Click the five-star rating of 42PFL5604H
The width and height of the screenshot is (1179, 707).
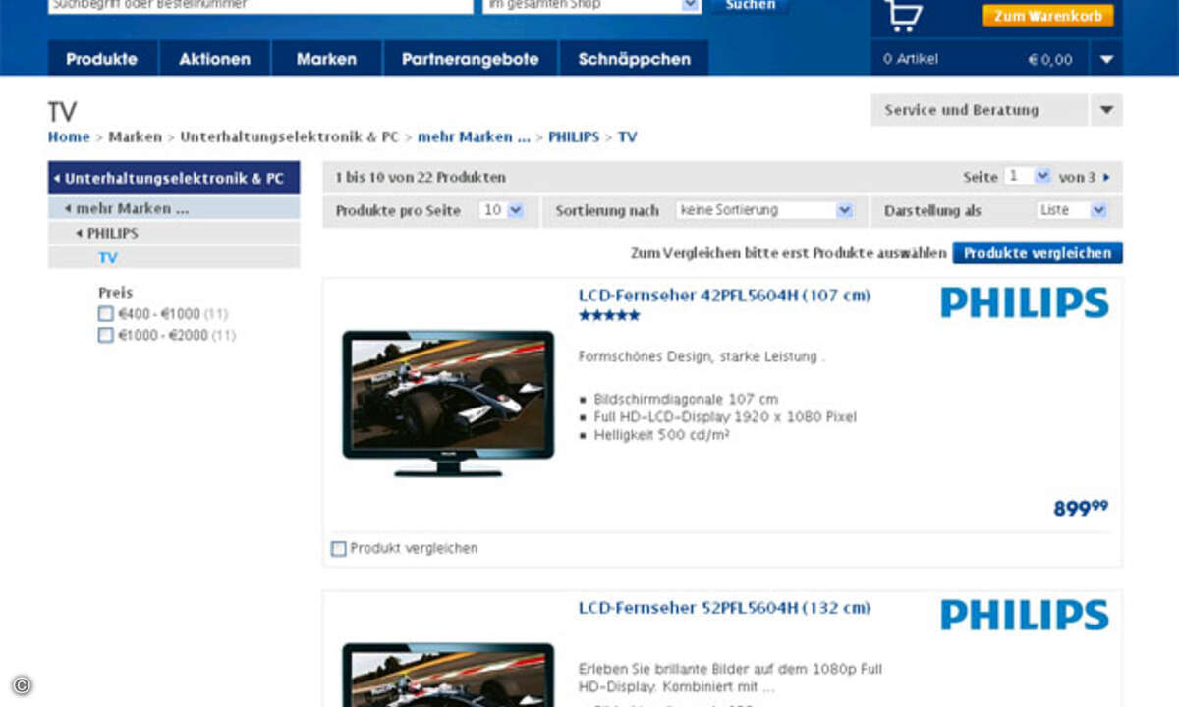[609, 315]
